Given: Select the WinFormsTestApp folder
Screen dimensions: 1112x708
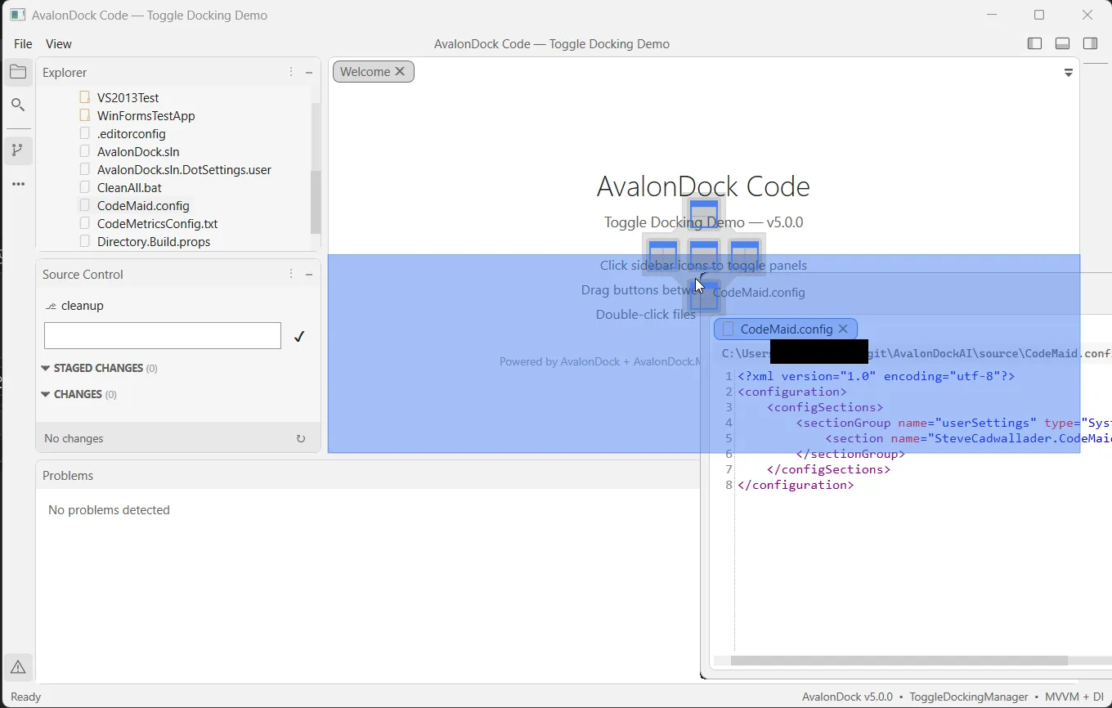Looking at the screenshot, I should click(146, 115).
